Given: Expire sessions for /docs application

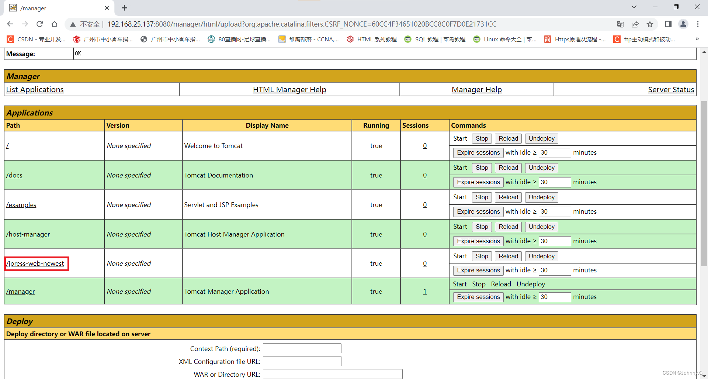Looking at the screenshot, I should click(x=478, y=182).
